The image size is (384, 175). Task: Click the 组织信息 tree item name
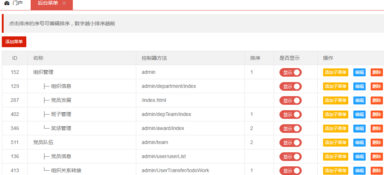pyautogui.click(x=61, y=86)
